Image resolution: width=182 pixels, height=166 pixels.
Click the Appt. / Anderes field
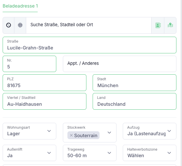119,64
